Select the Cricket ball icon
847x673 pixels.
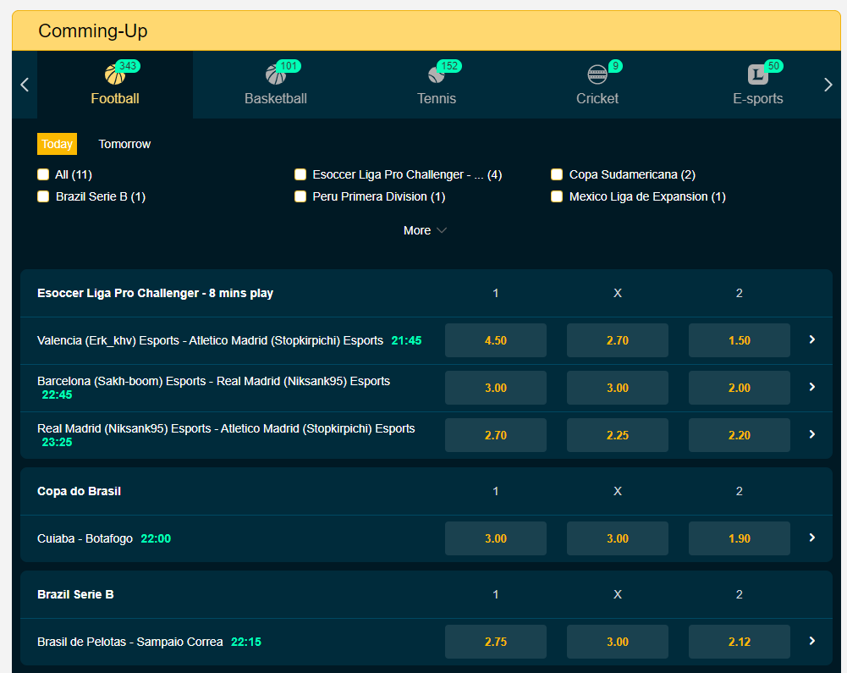coord(597,74)
